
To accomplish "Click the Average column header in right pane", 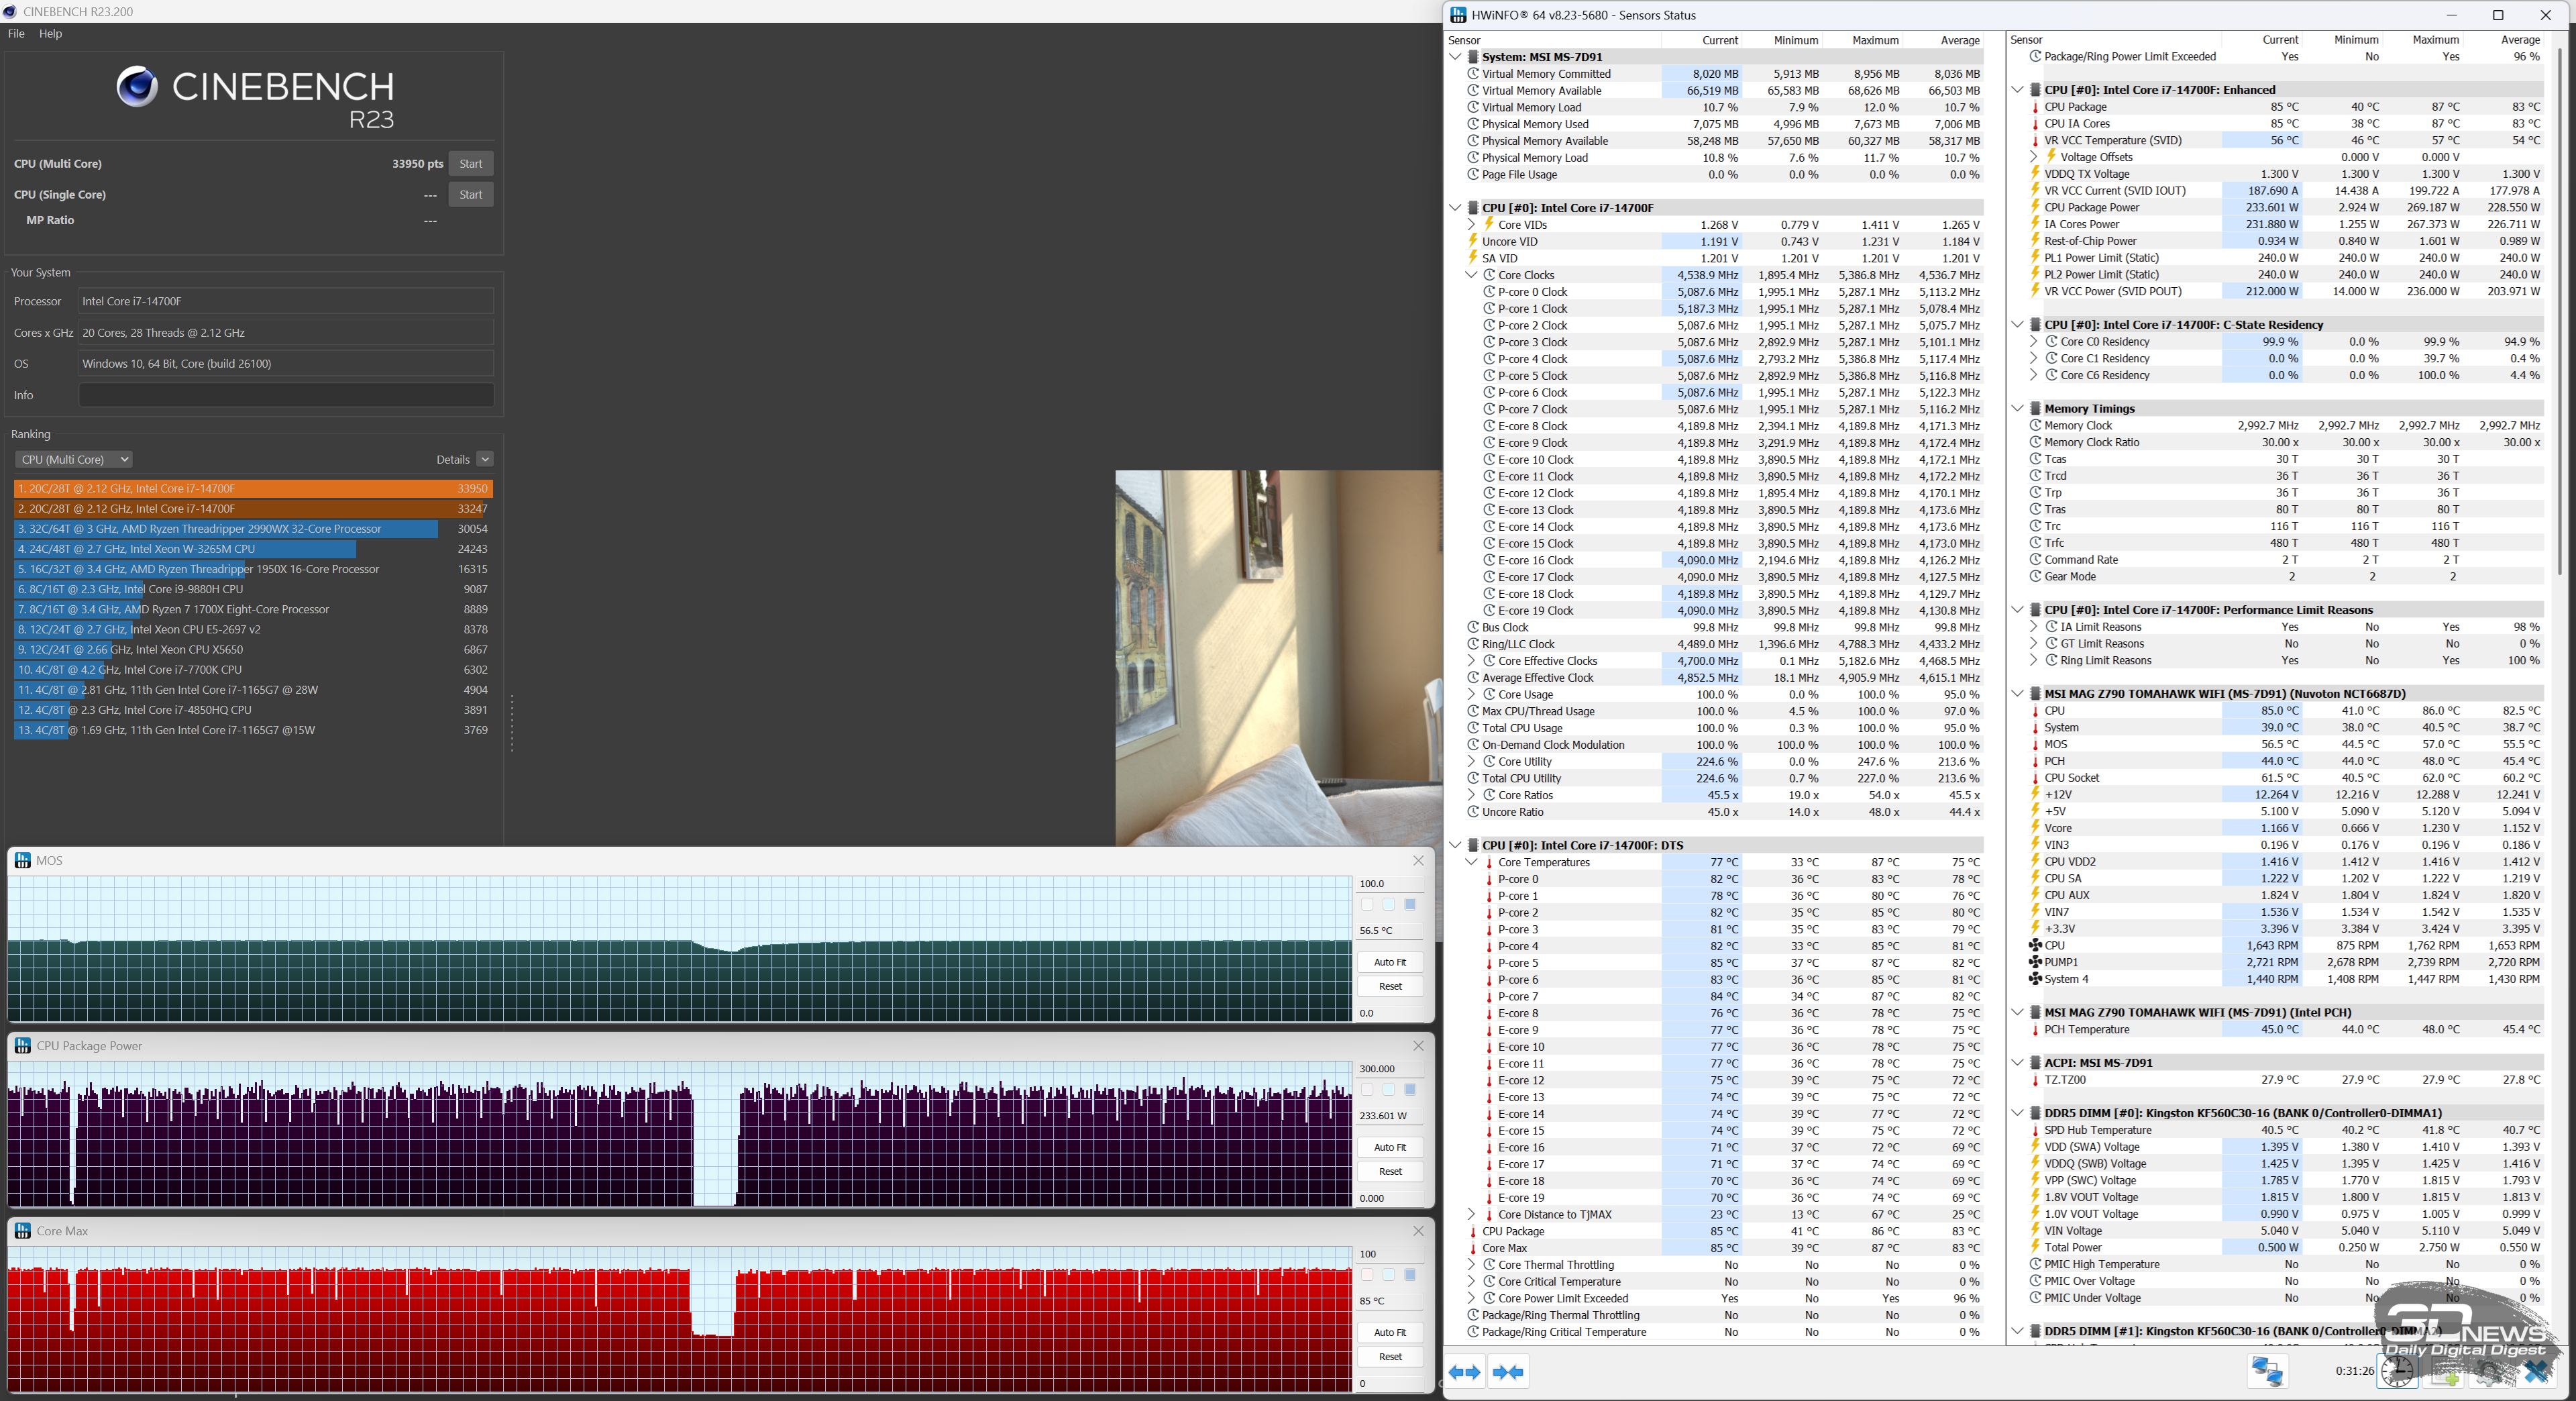I will pos(2520,40).
